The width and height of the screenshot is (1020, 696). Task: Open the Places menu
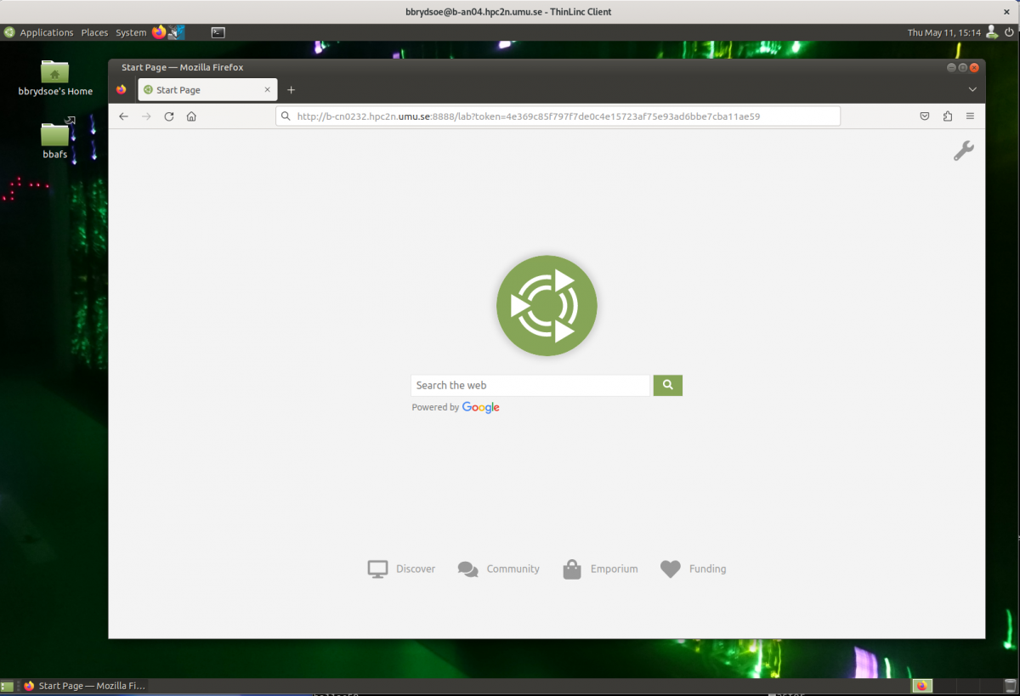[x=94, y=32]
